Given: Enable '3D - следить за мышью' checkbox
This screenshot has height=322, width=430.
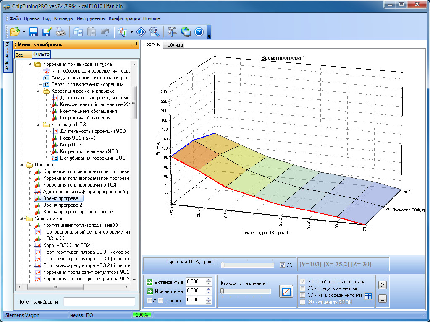Looking at the screenshot, I should coord(302,288).
